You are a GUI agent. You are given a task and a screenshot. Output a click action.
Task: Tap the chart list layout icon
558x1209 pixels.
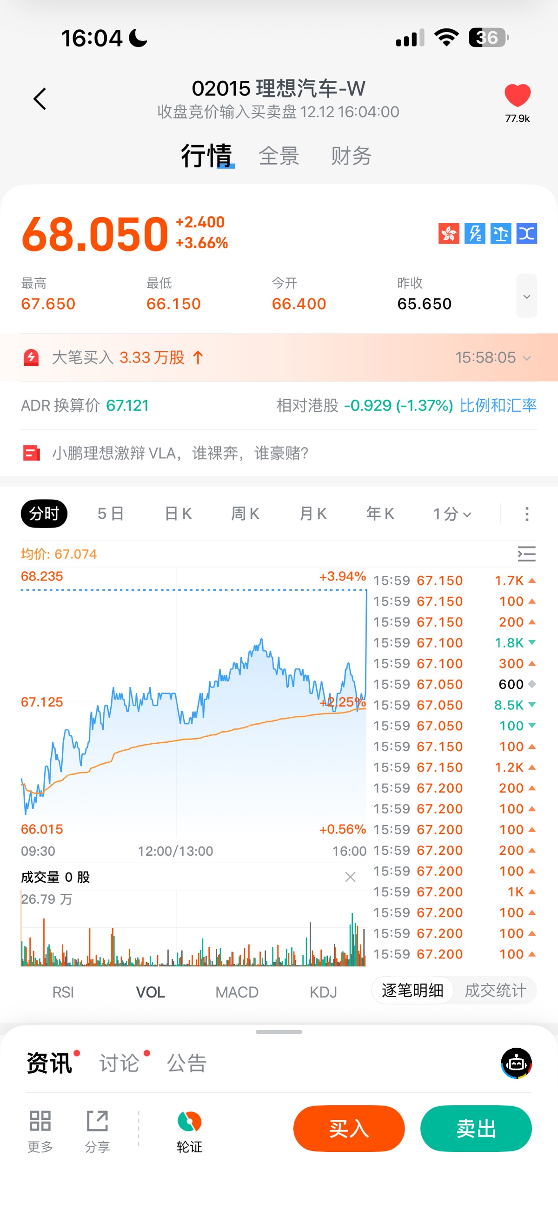pyautogui.click(x=526, y=554)
